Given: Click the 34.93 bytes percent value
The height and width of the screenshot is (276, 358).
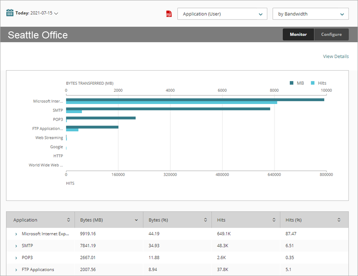Looking at the screenshot, I should tap(154, 246).
